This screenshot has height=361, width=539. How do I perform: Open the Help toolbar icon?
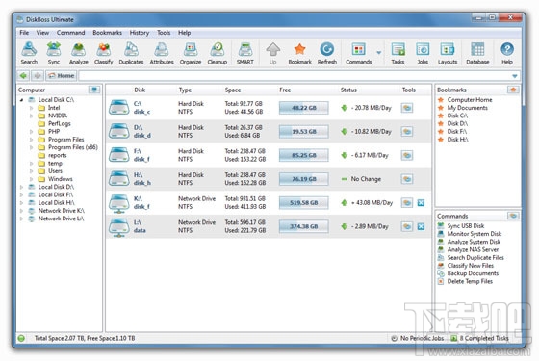(x=507, y=53)
